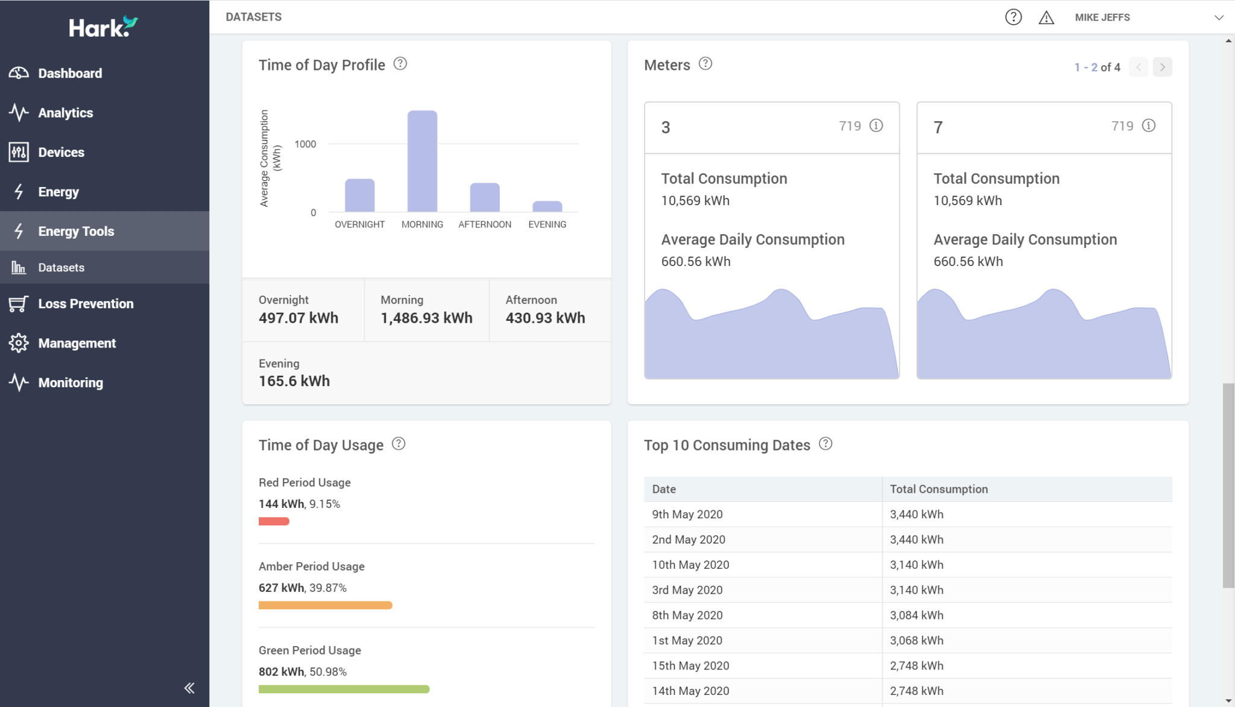
Task: Click the DATASETS page title
Action: [x=253, y=17]
